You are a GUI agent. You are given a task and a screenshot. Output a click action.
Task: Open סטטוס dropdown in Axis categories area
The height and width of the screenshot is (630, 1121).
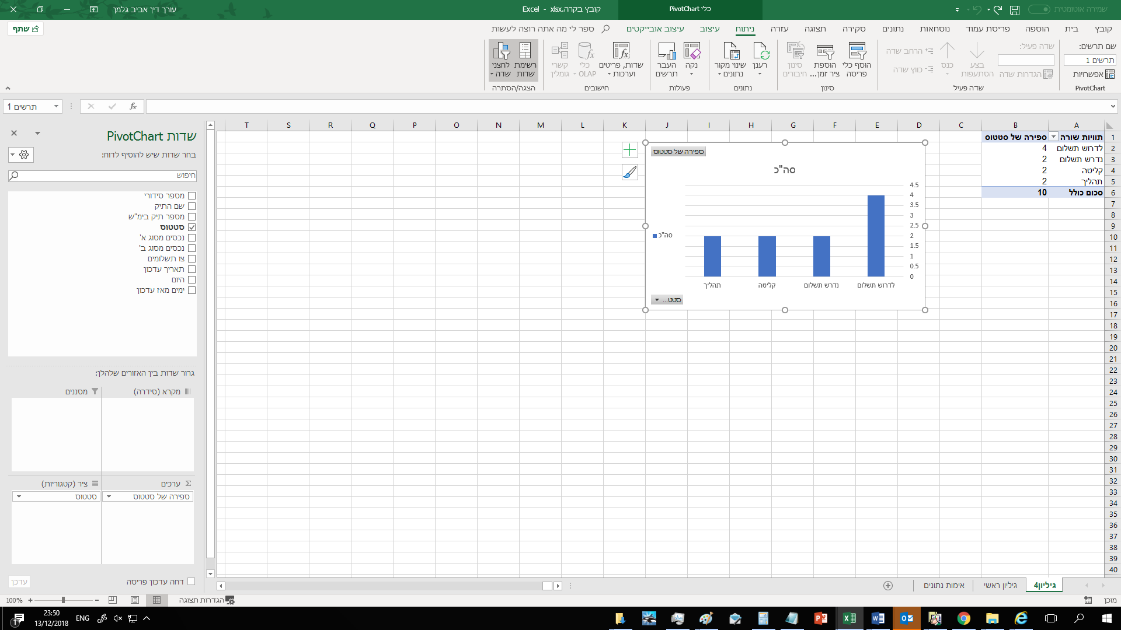[19, 496]
